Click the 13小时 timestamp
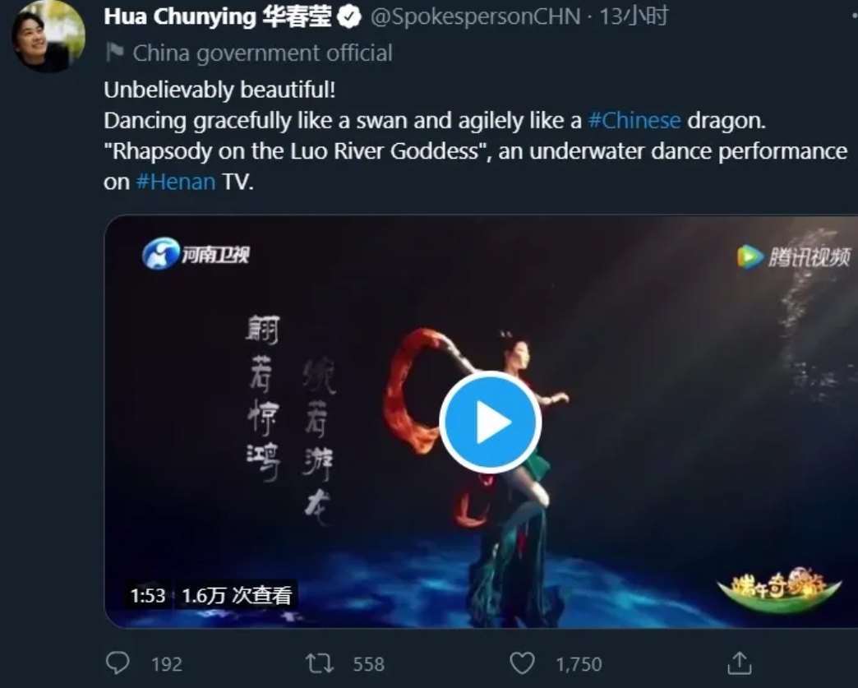This screenshot has height=688, width=858. [x=634, y=16]
